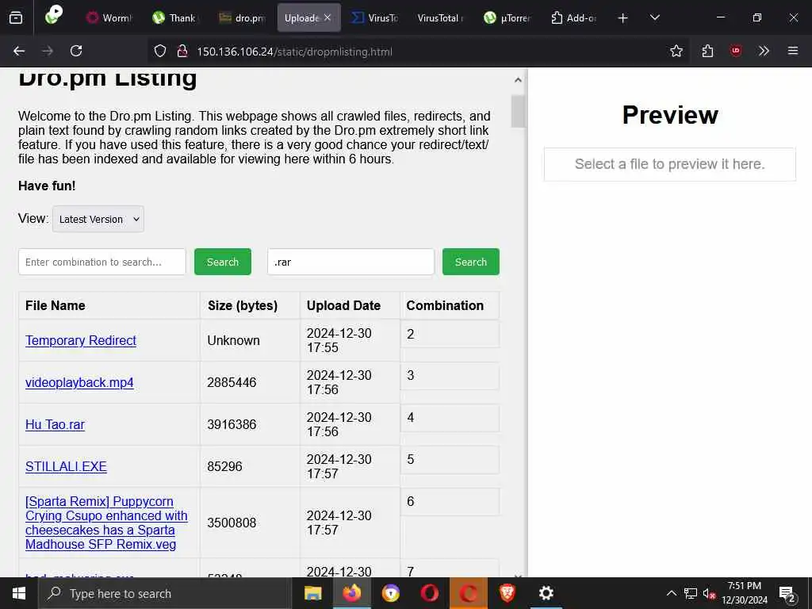Select the size value 85296

click(224, 466)
